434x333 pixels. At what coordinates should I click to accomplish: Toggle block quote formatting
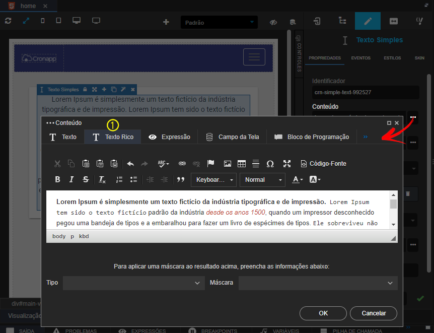point(181,179)
